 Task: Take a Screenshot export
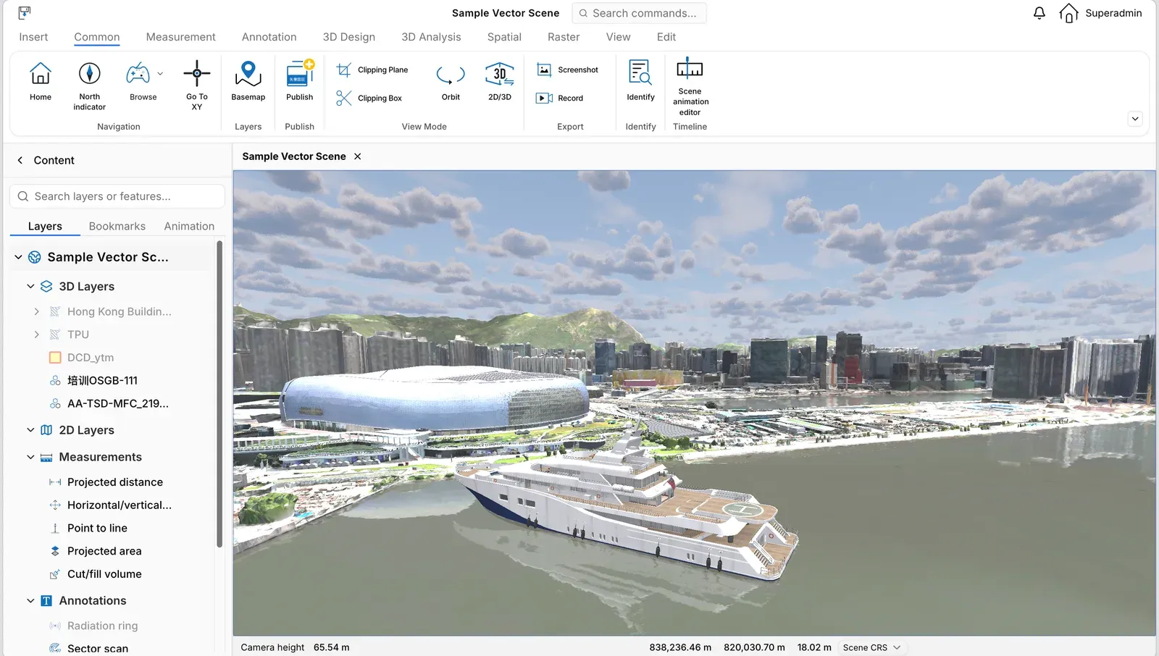[x=568, y=70]
